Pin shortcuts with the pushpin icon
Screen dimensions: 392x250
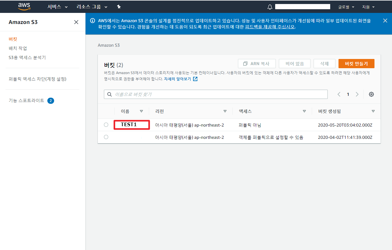point(119,7)
